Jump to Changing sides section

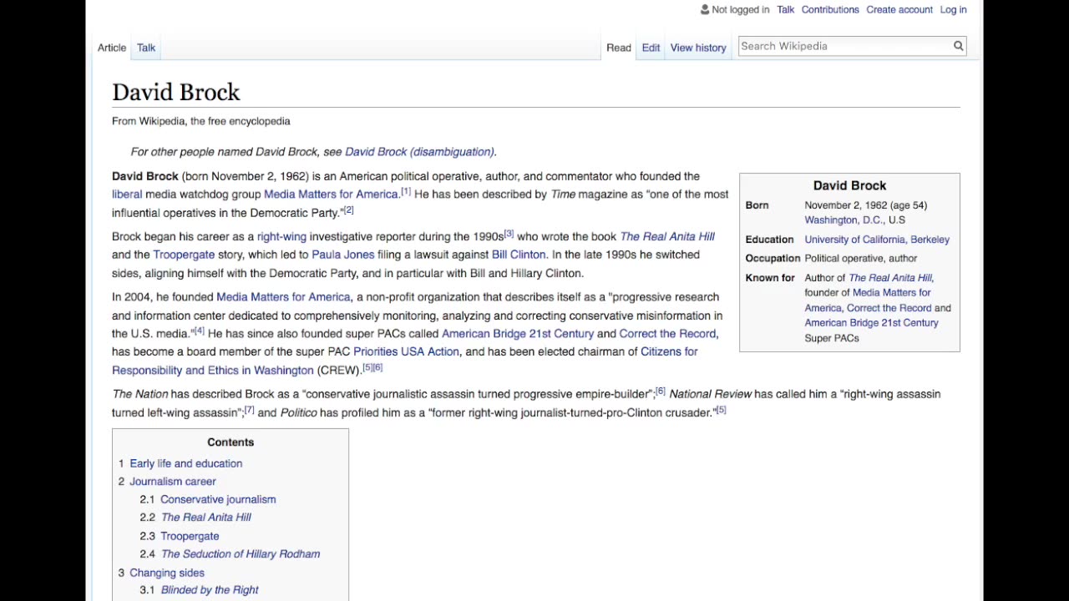coord(167,573)
